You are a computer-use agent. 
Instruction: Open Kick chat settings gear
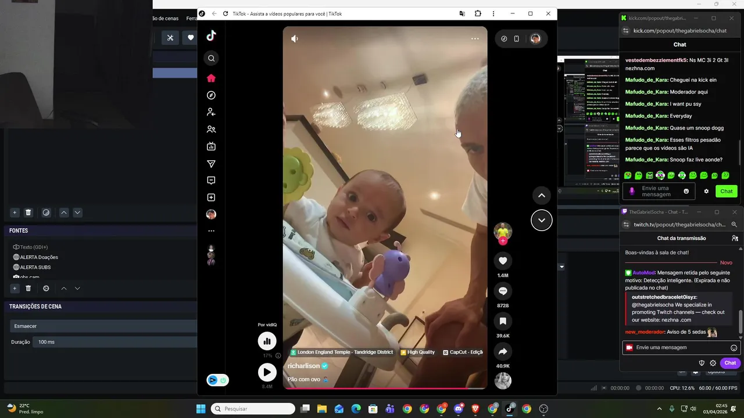(x=706, y=191)
